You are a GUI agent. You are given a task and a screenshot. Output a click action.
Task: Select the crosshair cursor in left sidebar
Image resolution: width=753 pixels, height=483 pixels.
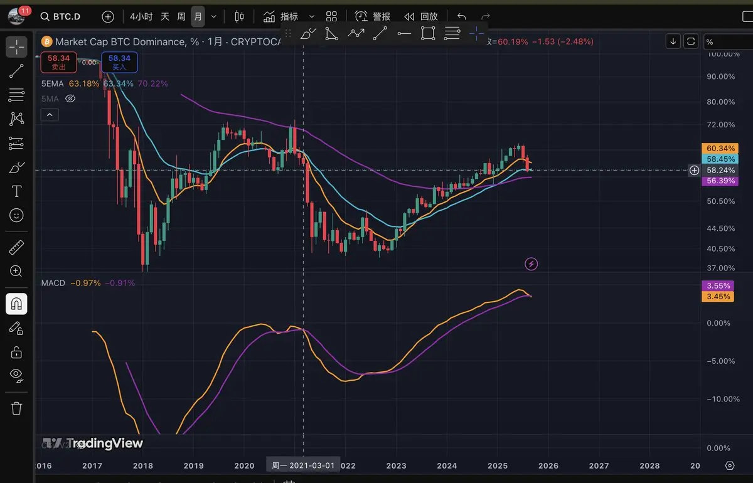pos(17,46)
